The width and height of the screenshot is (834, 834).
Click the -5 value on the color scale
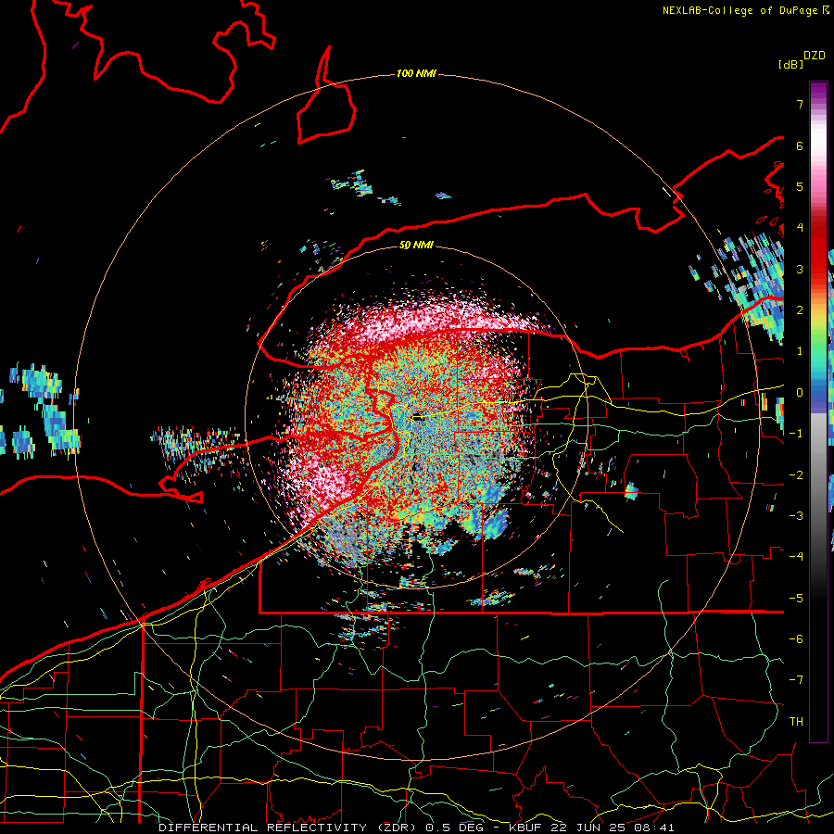coord(796,599)
